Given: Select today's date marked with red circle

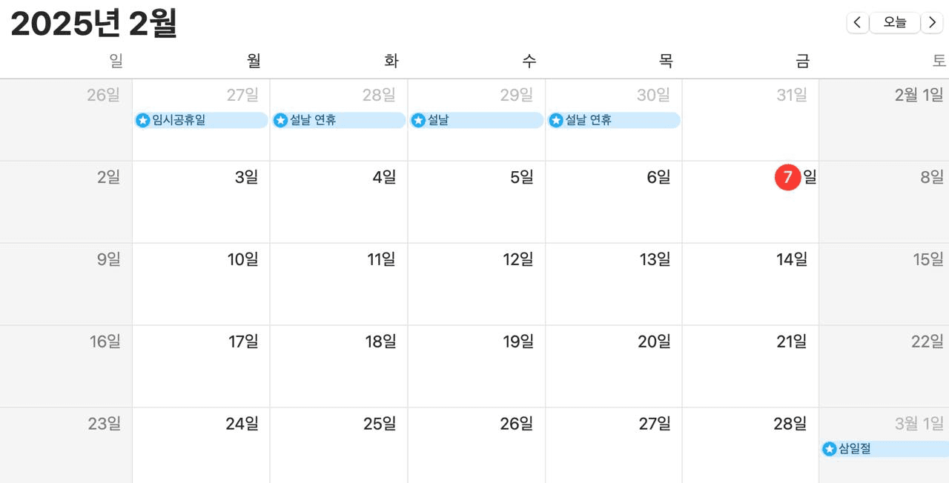Looking at the screenshot, I should click(787, 177).
